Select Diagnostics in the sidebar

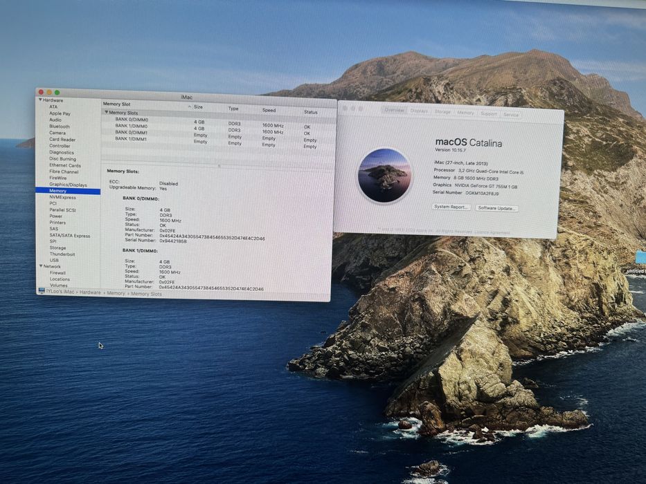(62, 152)
